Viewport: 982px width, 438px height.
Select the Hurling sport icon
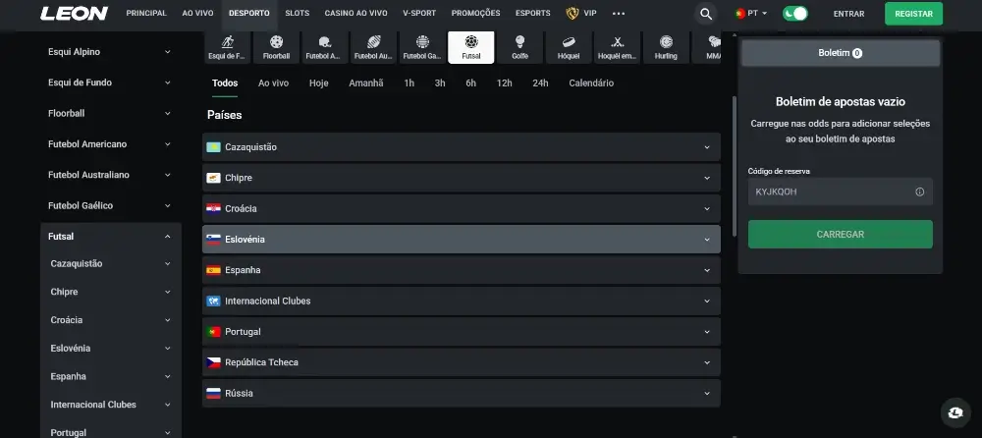(x=667, y=47)
